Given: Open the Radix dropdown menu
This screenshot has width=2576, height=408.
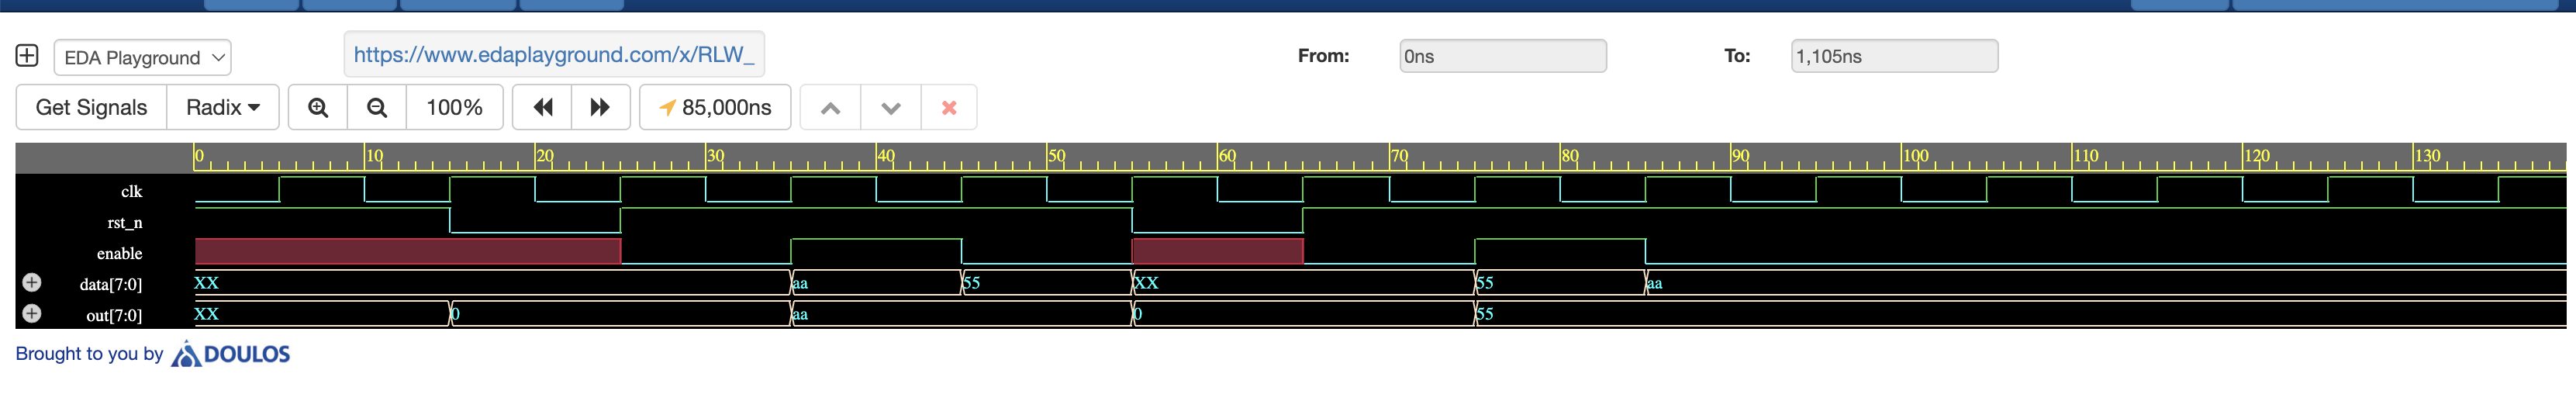Looking at the screenshot, I should point(223,107).
